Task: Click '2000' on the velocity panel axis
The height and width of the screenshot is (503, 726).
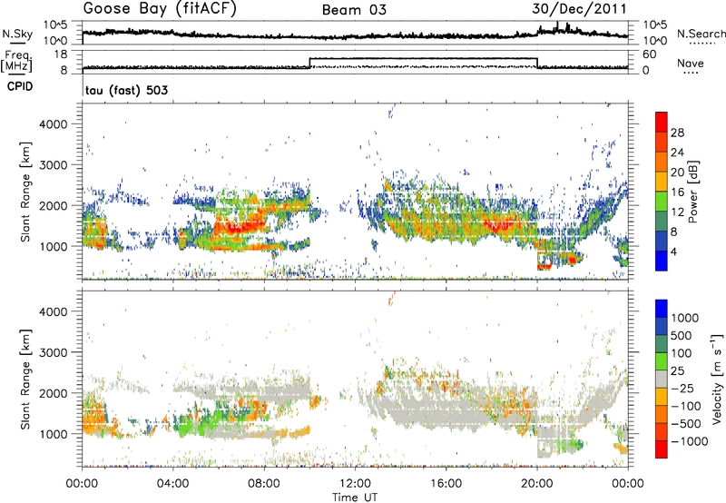Action: [x=53, y=393]
